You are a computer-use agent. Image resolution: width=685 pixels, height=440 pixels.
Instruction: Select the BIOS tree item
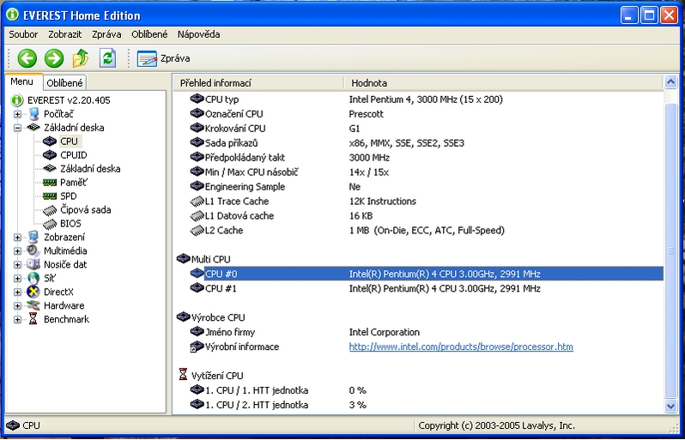click(71, 224)
